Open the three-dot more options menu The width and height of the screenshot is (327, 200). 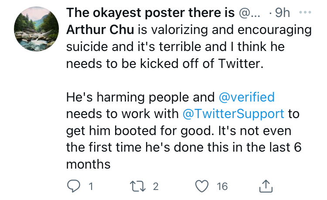point(305,12)
